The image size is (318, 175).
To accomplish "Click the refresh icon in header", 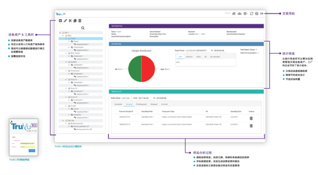I will click(x=251, y=14).
